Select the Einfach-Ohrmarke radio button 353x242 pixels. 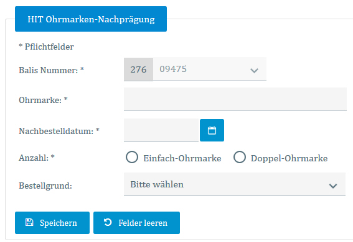(x=132, y=157)
